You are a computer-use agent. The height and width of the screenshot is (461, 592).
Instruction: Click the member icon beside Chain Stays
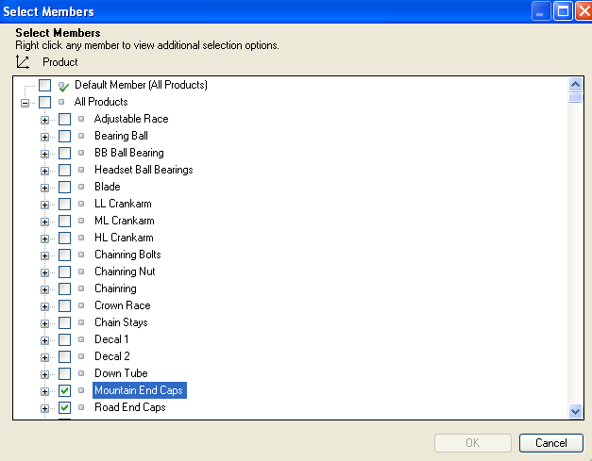coord(81,322)
